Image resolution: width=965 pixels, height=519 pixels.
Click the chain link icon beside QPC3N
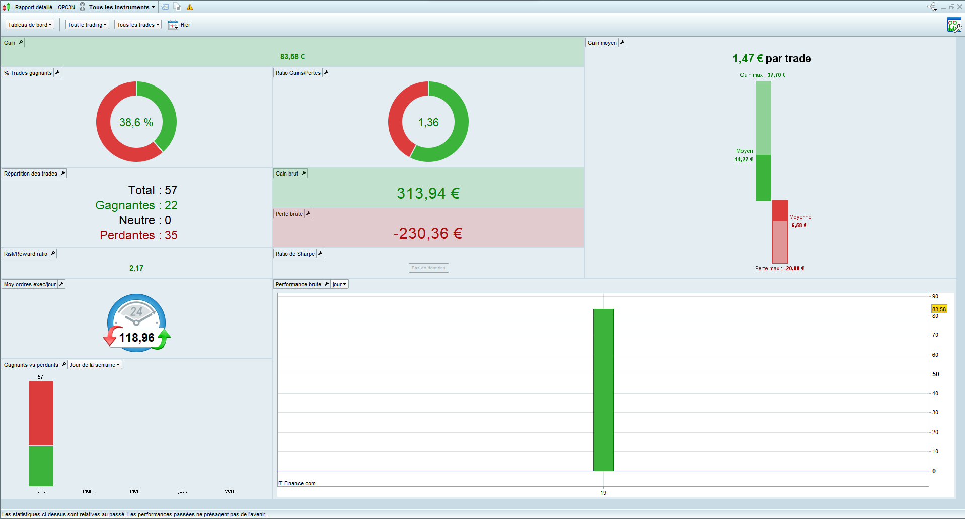[x=83, y=7]
